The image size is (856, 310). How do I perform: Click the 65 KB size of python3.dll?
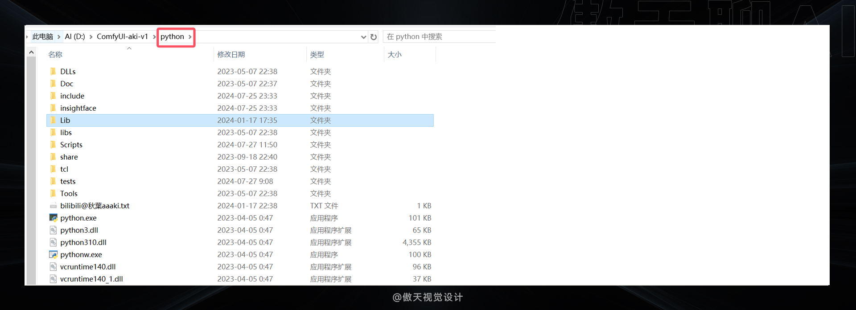pyautogui.click(x=422, y=230)
